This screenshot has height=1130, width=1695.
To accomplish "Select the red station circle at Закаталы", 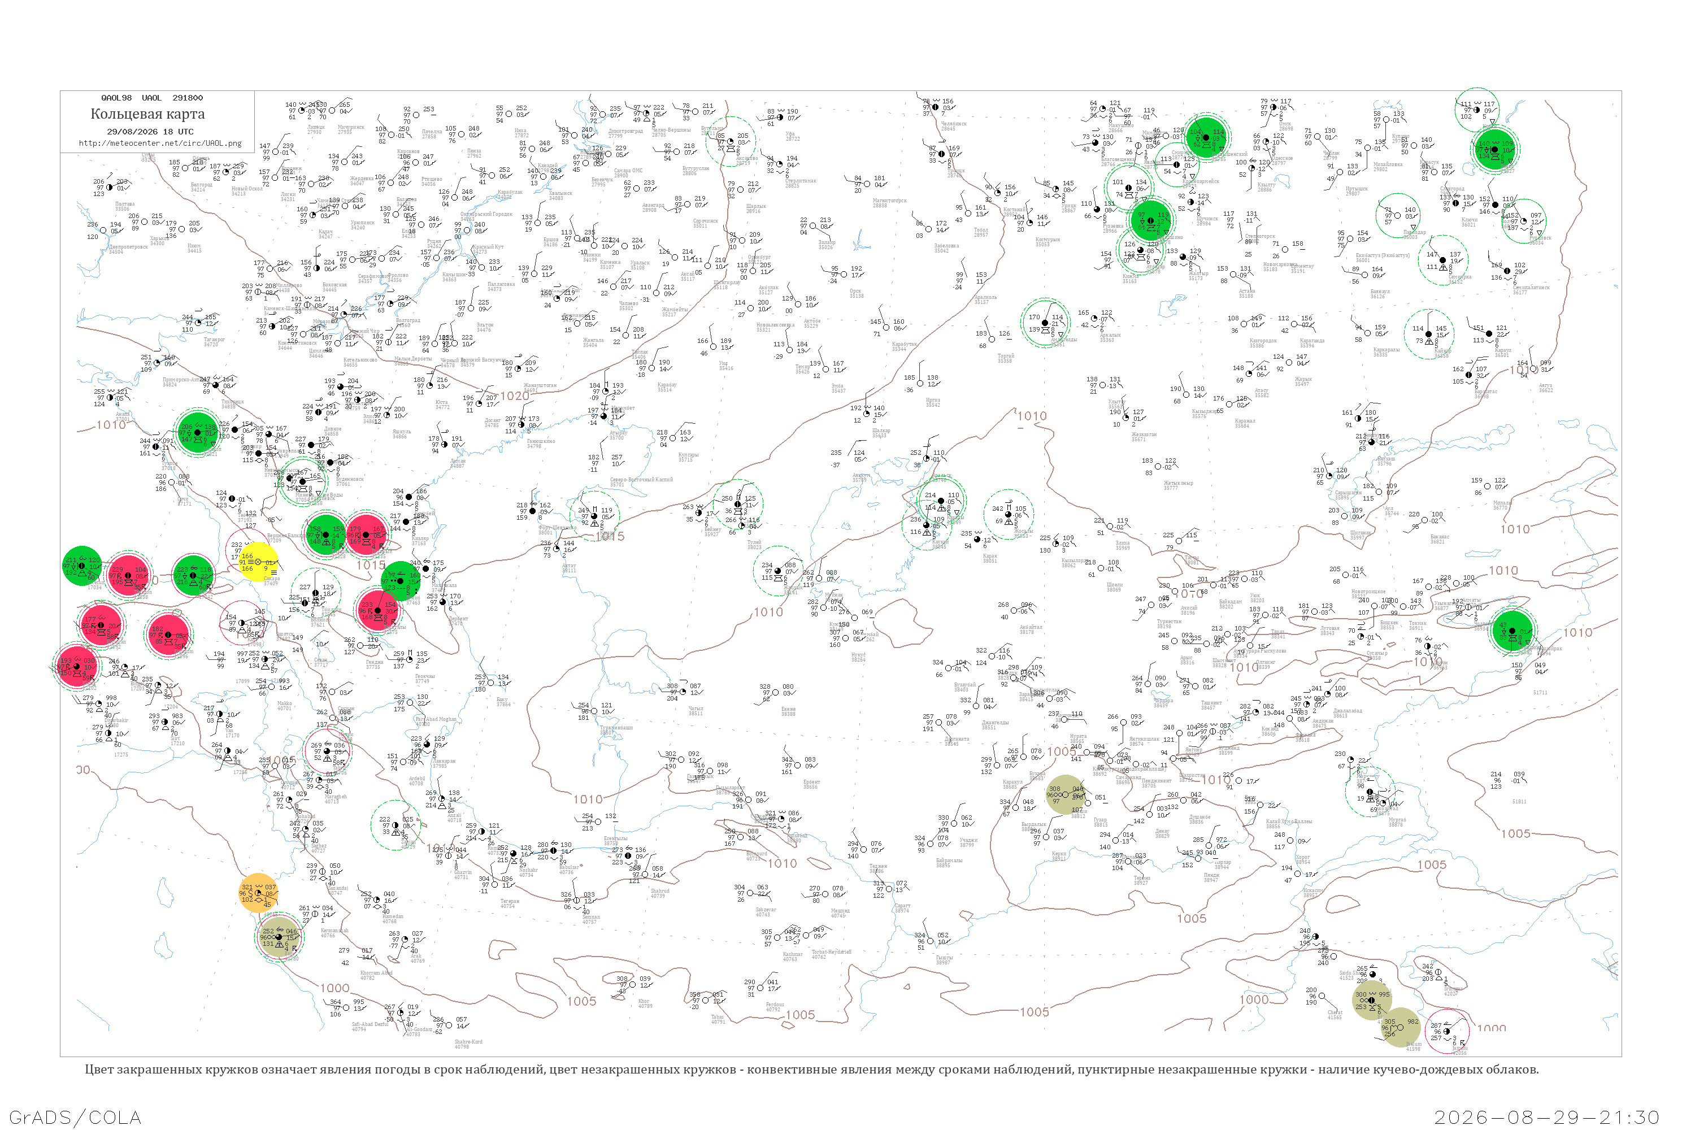I will coord(377,610).
